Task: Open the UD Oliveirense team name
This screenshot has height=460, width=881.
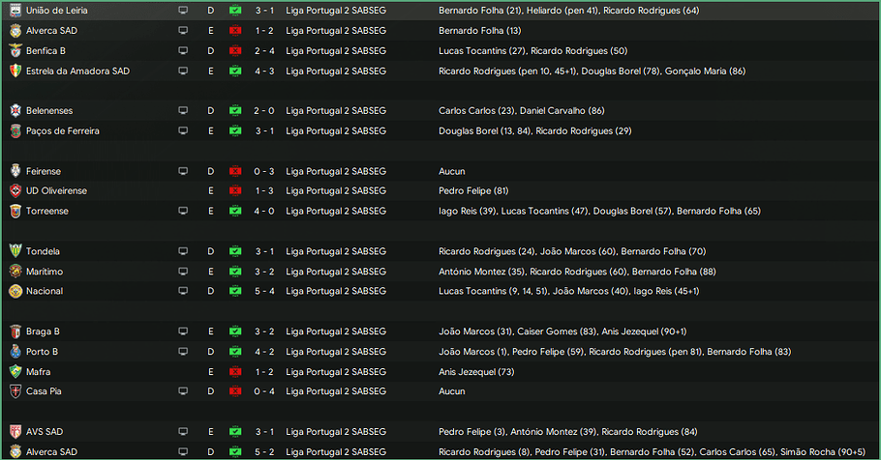Action: pyautogui.click(x=58, y=190)
